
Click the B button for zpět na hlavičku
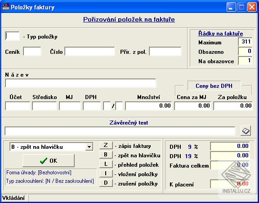[x=106, y=155]
